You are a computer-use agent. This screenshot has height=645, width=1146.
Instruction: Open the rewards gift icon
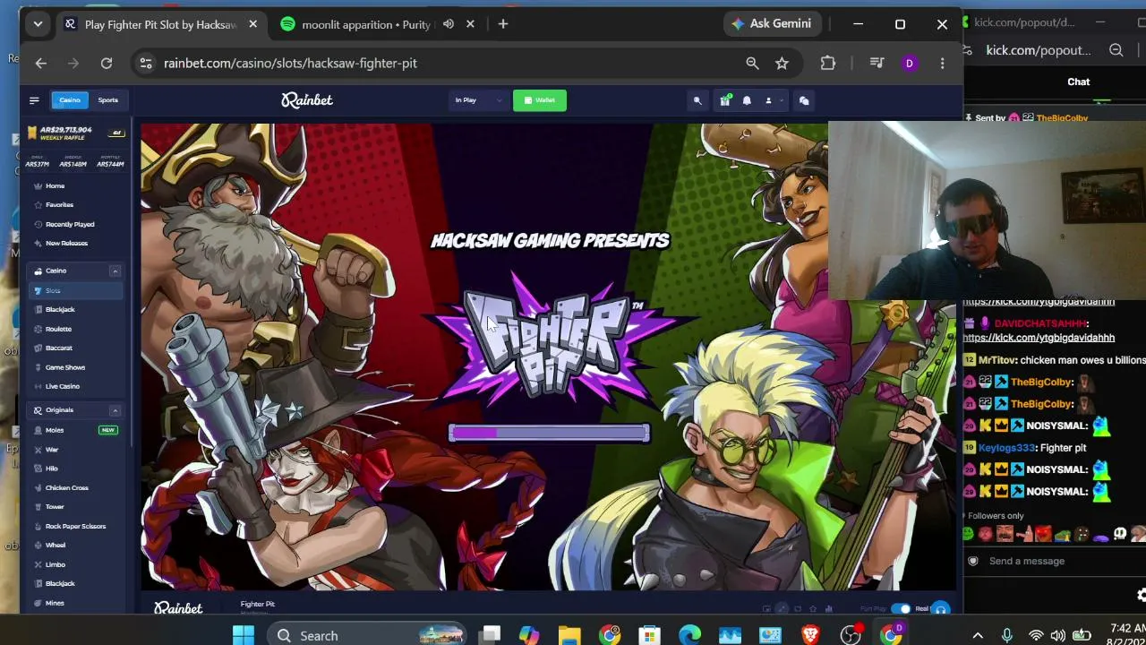tap(724, 100)
